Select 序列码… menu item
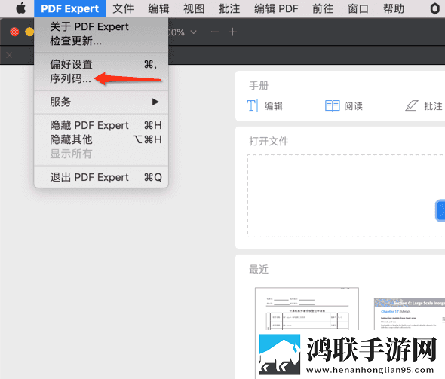This screenshot has width=445, height=379. 101,79
